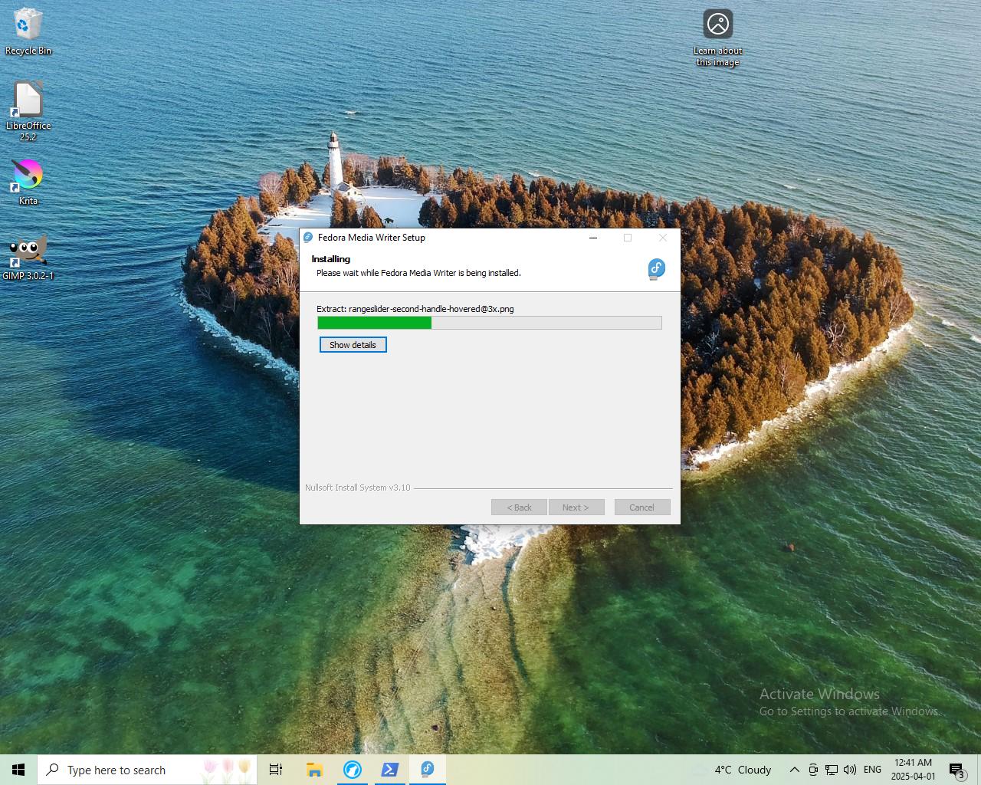Click the Meet Now tray icon
The image size is (981, 785).
click(x=813, y=770)
